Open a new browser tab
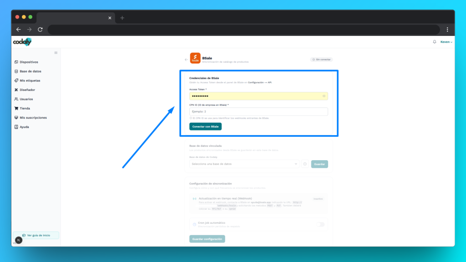The height and width of the screenshot is (262, 466). click(122, 18)
